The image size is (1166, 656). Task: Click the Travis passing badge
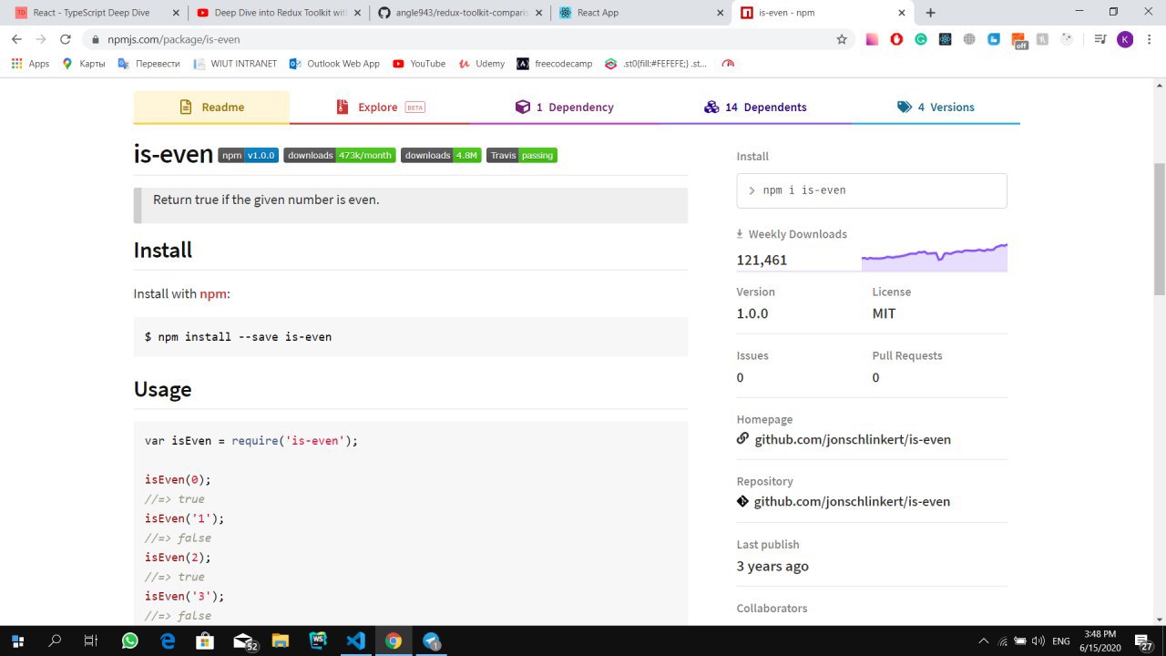522,155
